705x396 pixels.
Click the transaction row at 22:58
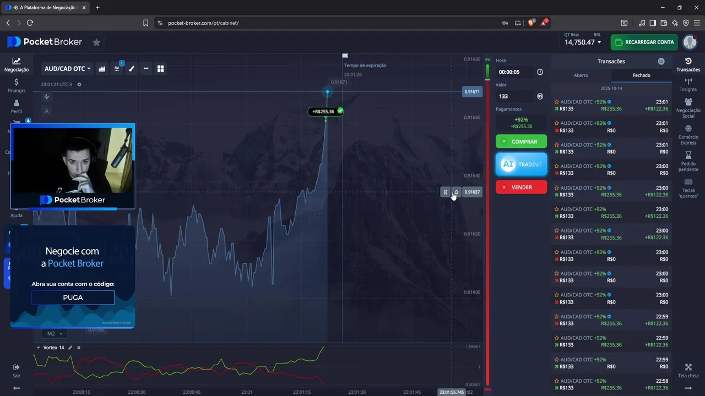coord(611,384)
